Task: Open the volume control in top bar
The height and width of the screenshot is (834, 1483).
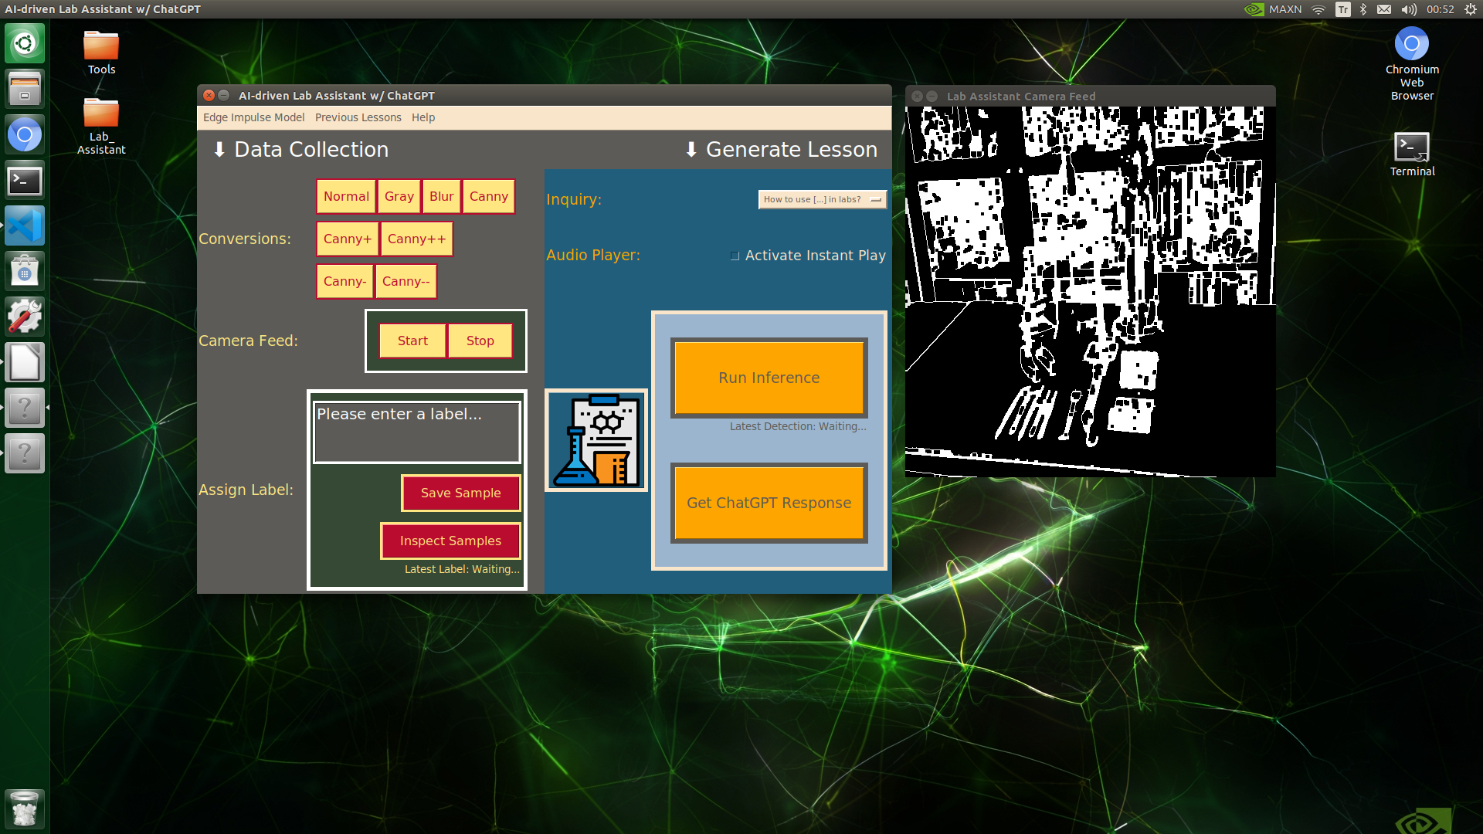Action: (x=1409, y=9)
